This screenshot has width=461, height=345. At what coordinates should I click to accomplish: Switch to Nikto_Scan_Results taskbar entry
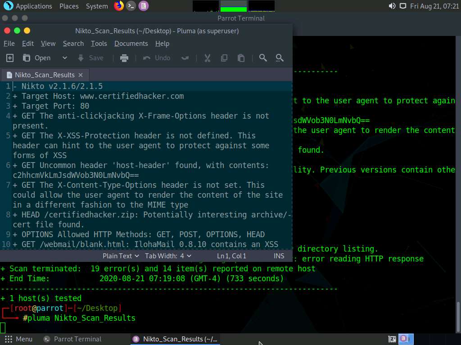click(x=175, y=339)
